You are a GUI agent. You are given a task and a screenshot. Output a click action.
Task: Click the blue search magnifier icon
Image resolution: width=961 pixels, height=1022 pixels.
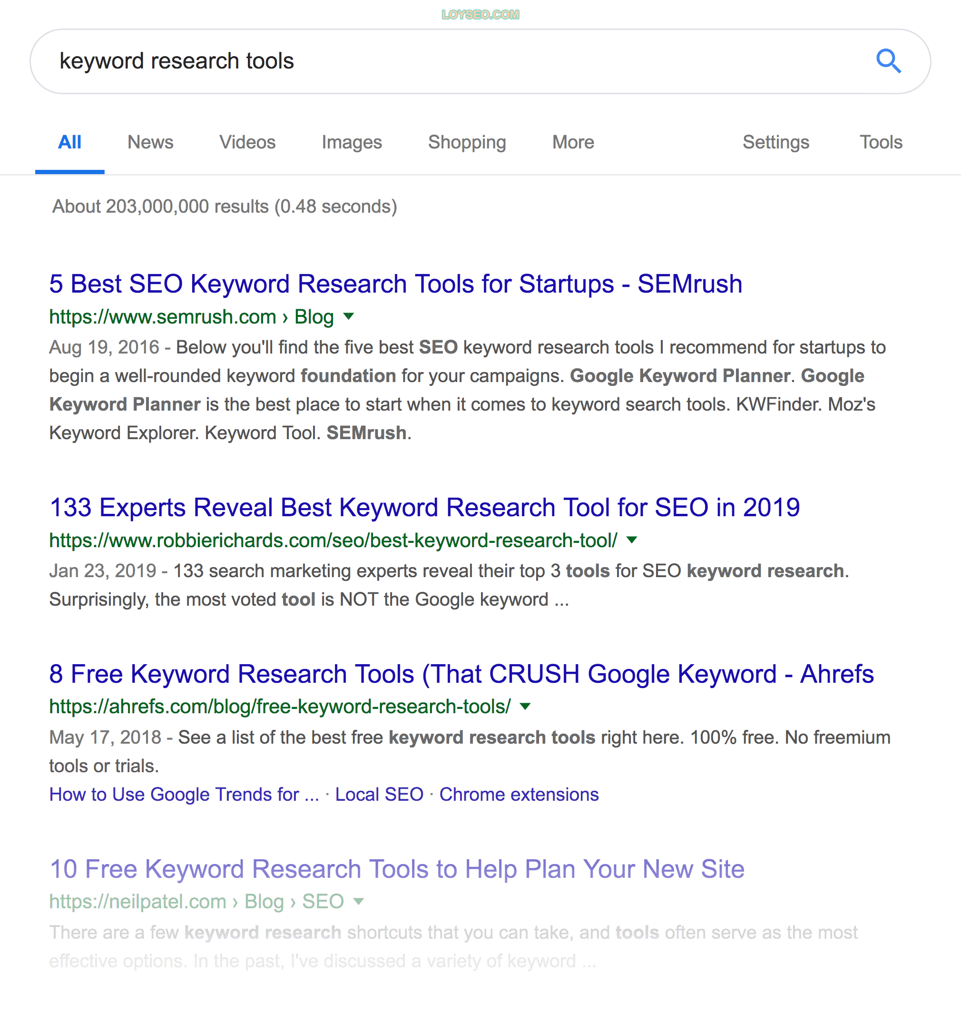pyautogui.click(x=888, y=61)
